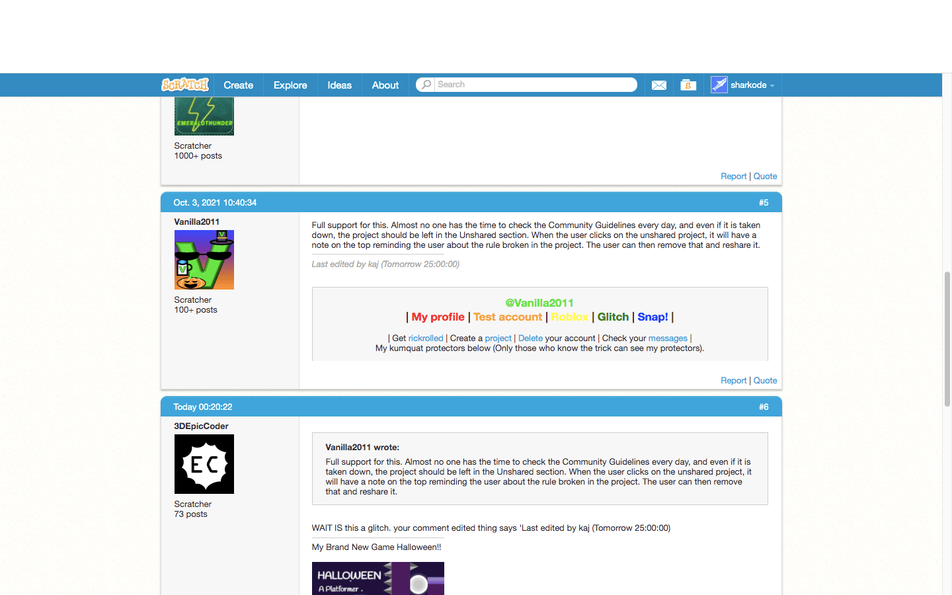Open messages via the envelope icon
The height and width of the screenshot is (595, 952).
coord(658,85)
